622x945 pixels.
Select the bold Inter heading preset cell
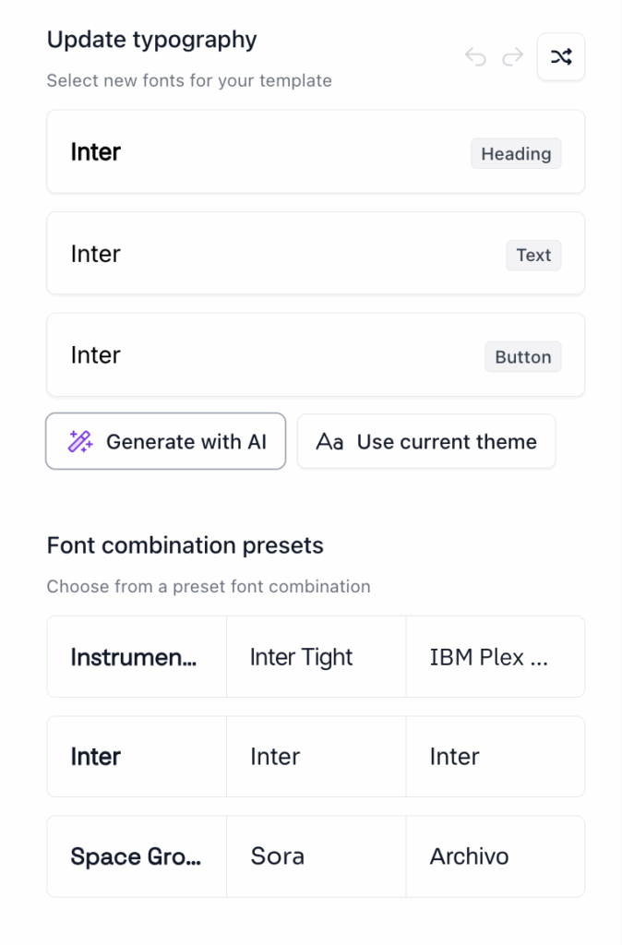coord(136,757)
